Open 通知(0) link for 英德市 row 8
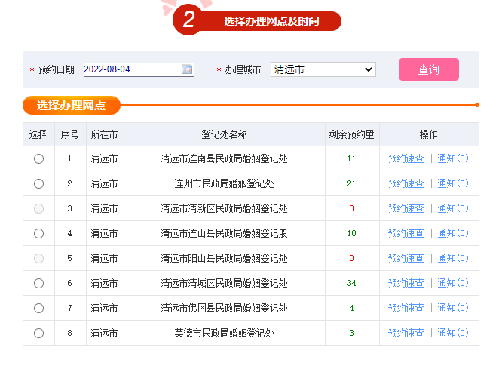Screen dimensions: 502x369 point(453,333)
